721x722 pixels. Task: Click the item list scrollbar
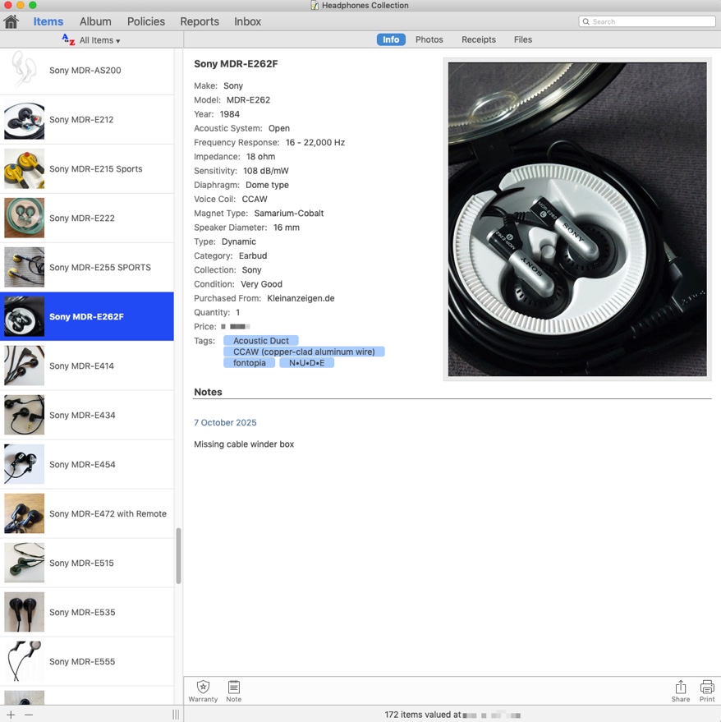179,556
